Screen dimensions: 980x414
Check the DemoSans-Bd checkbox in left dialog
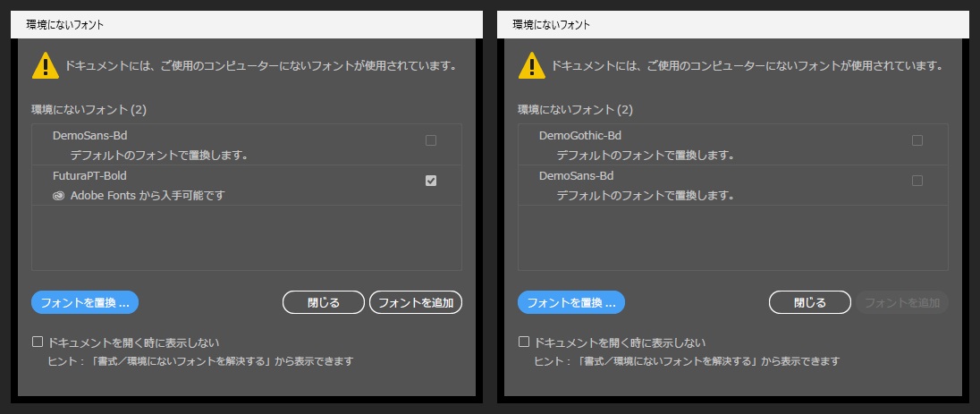pyautogui.click(x=431, y=140)
